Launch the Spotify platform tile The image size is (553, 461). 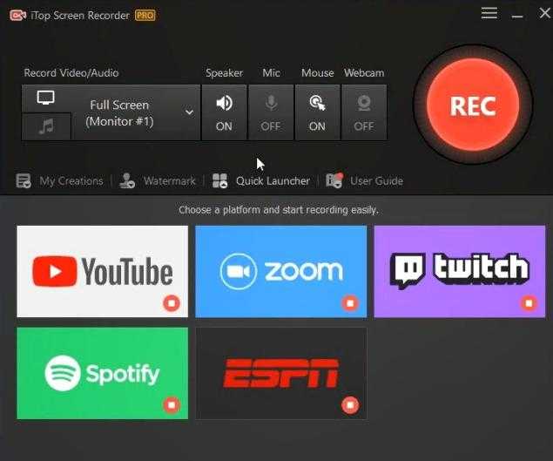click(x=102, y=373)
